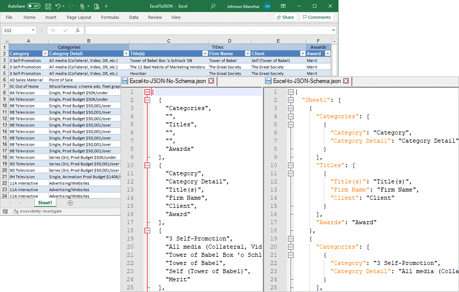Click the Undo arrow icon
459x292 pixels.
coord(58,6)
